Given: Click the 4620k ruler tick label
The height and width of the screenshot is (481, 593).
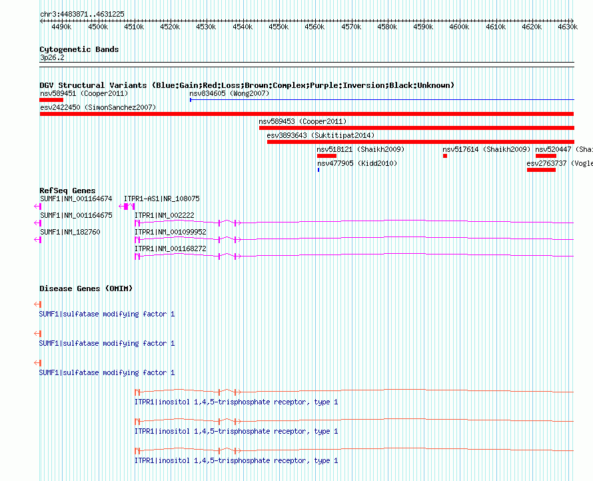Looking at the screenshot, I should point(532,27).
